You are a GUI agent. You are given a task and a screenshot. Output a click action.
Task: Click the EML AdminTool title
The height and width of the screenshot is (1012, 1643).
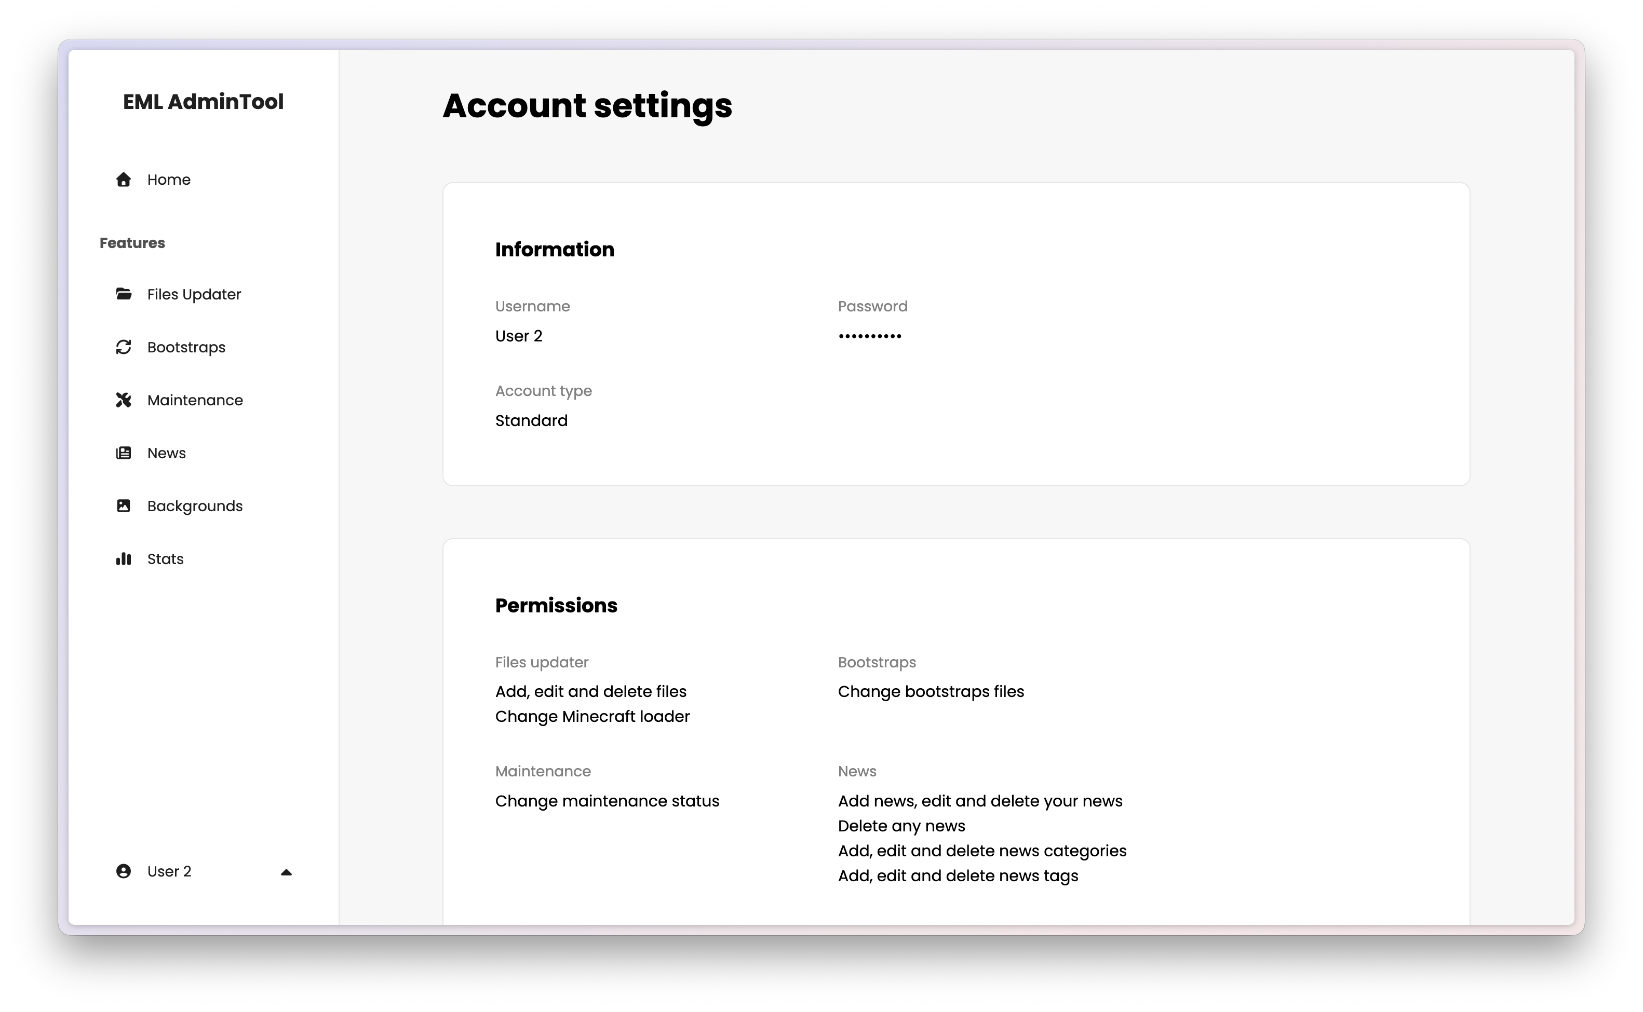point(203,102)
